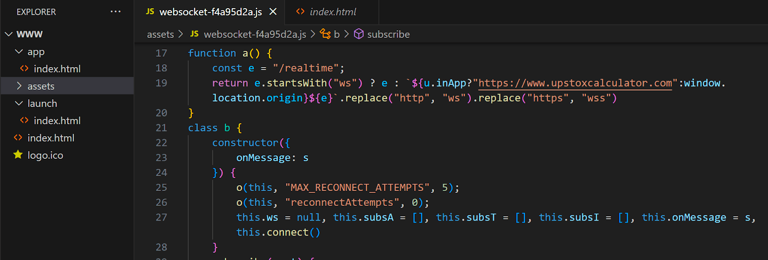The image size is (768, 260).
Task: Switch to the index.html editor tab
Action: (333, 12)
